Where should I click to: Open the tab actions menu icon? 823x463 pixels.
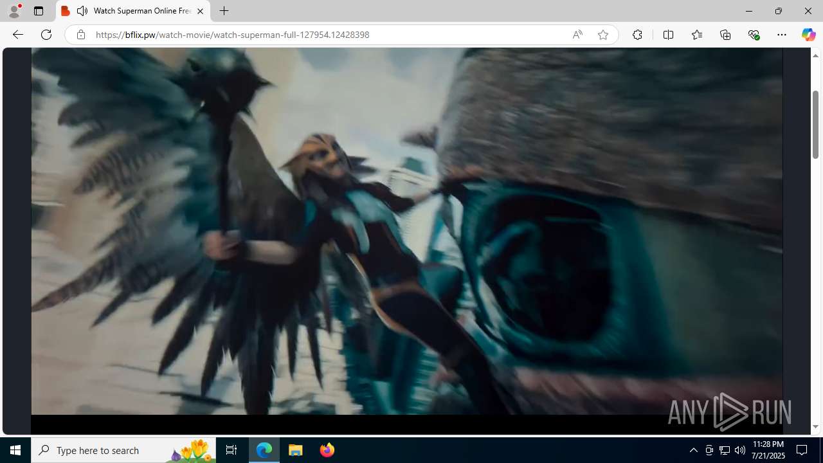point(39,11)
